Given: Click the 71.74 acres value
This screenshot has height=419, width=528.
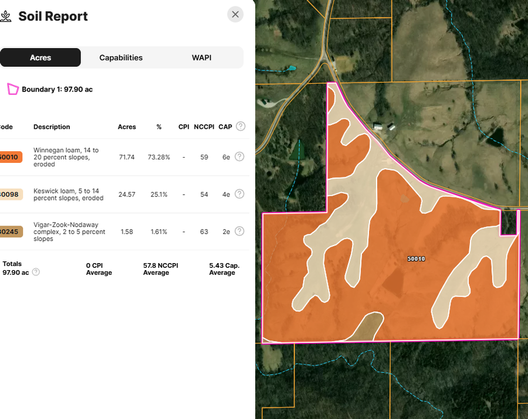Looking at the screenshot, I should pyautogui.click(x=127, y=157).
